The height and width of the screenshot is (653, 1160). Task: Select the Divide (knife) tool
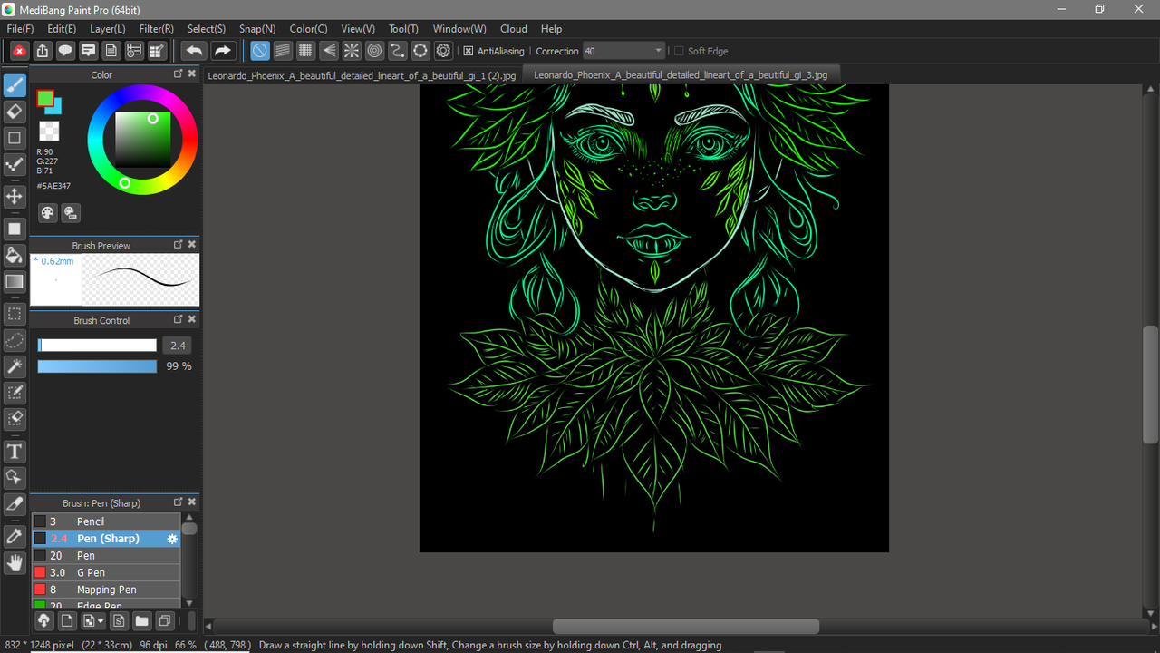14,503
